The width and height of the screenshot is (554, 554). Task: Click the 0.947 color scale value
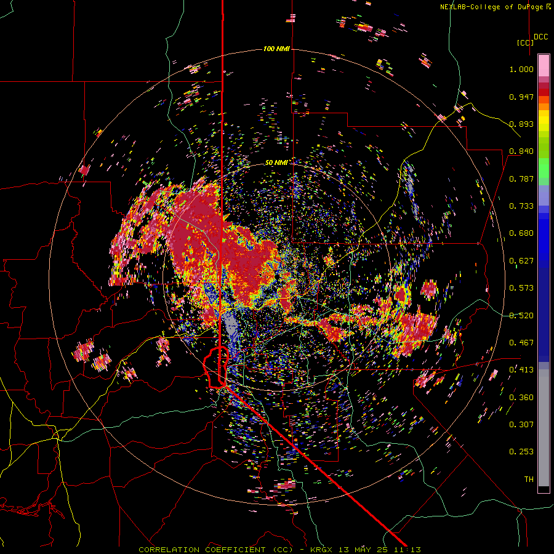[x=521, y=97]
